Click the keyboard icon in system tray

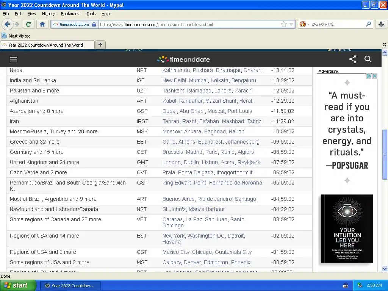346,286
